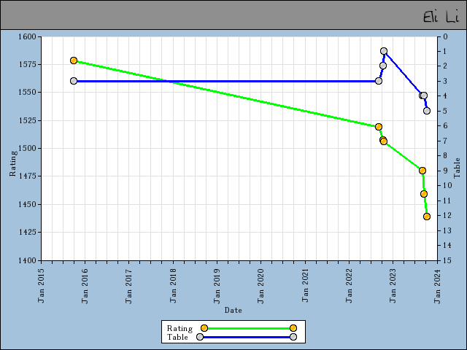The image size is (467, 350).
Task: Click the "1500" rating axis label
Action: tap(27, 148)
